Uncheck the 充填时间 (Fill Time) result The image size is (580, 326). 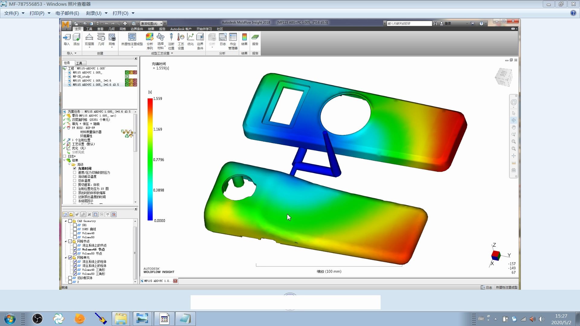tap(74, 168)
